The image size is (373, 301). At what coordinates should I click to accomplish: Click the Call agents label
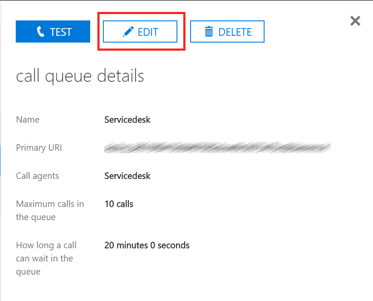click(37, 176)
